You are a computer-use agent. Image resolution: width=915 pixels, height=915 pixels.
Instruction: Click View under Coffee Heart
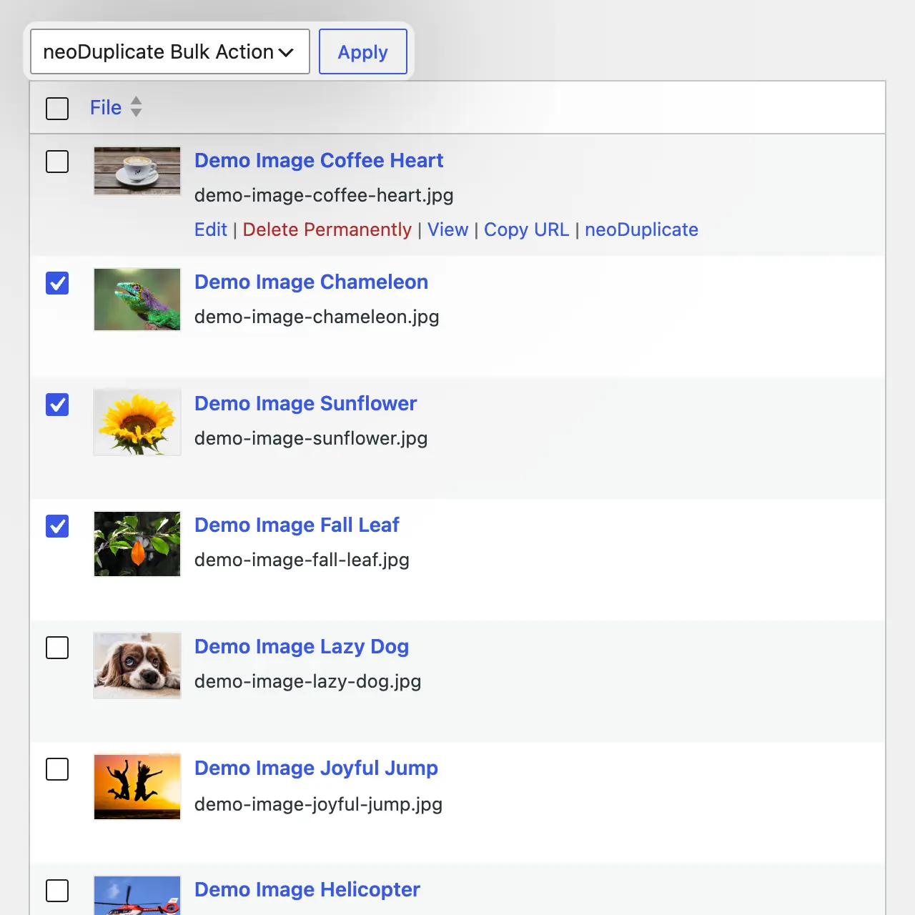(x=448, y=229)
